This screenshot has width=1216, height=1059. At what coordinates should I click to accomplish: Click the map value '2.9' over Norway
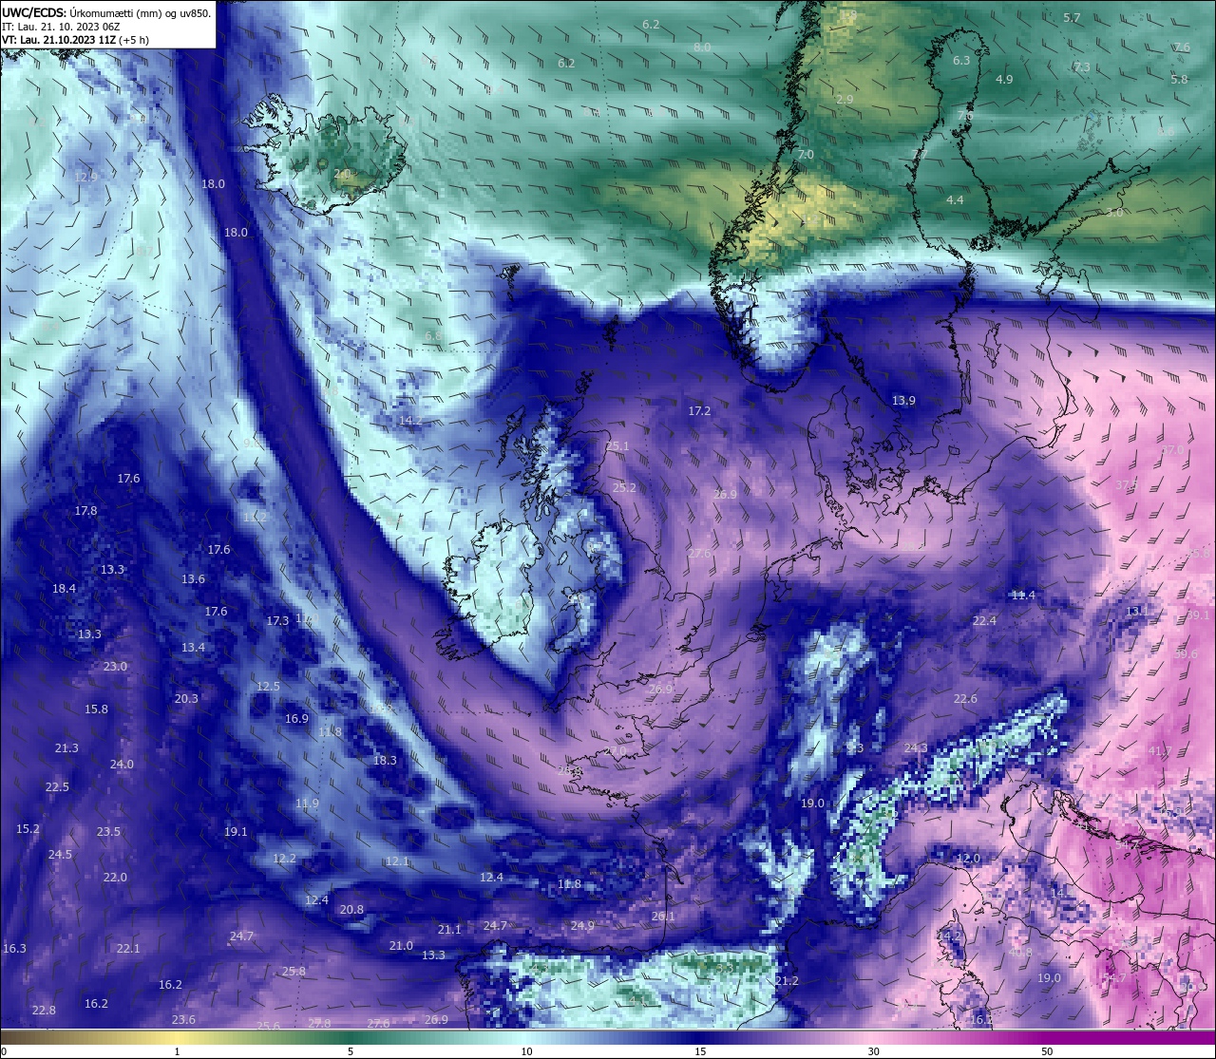click(845, 100)
